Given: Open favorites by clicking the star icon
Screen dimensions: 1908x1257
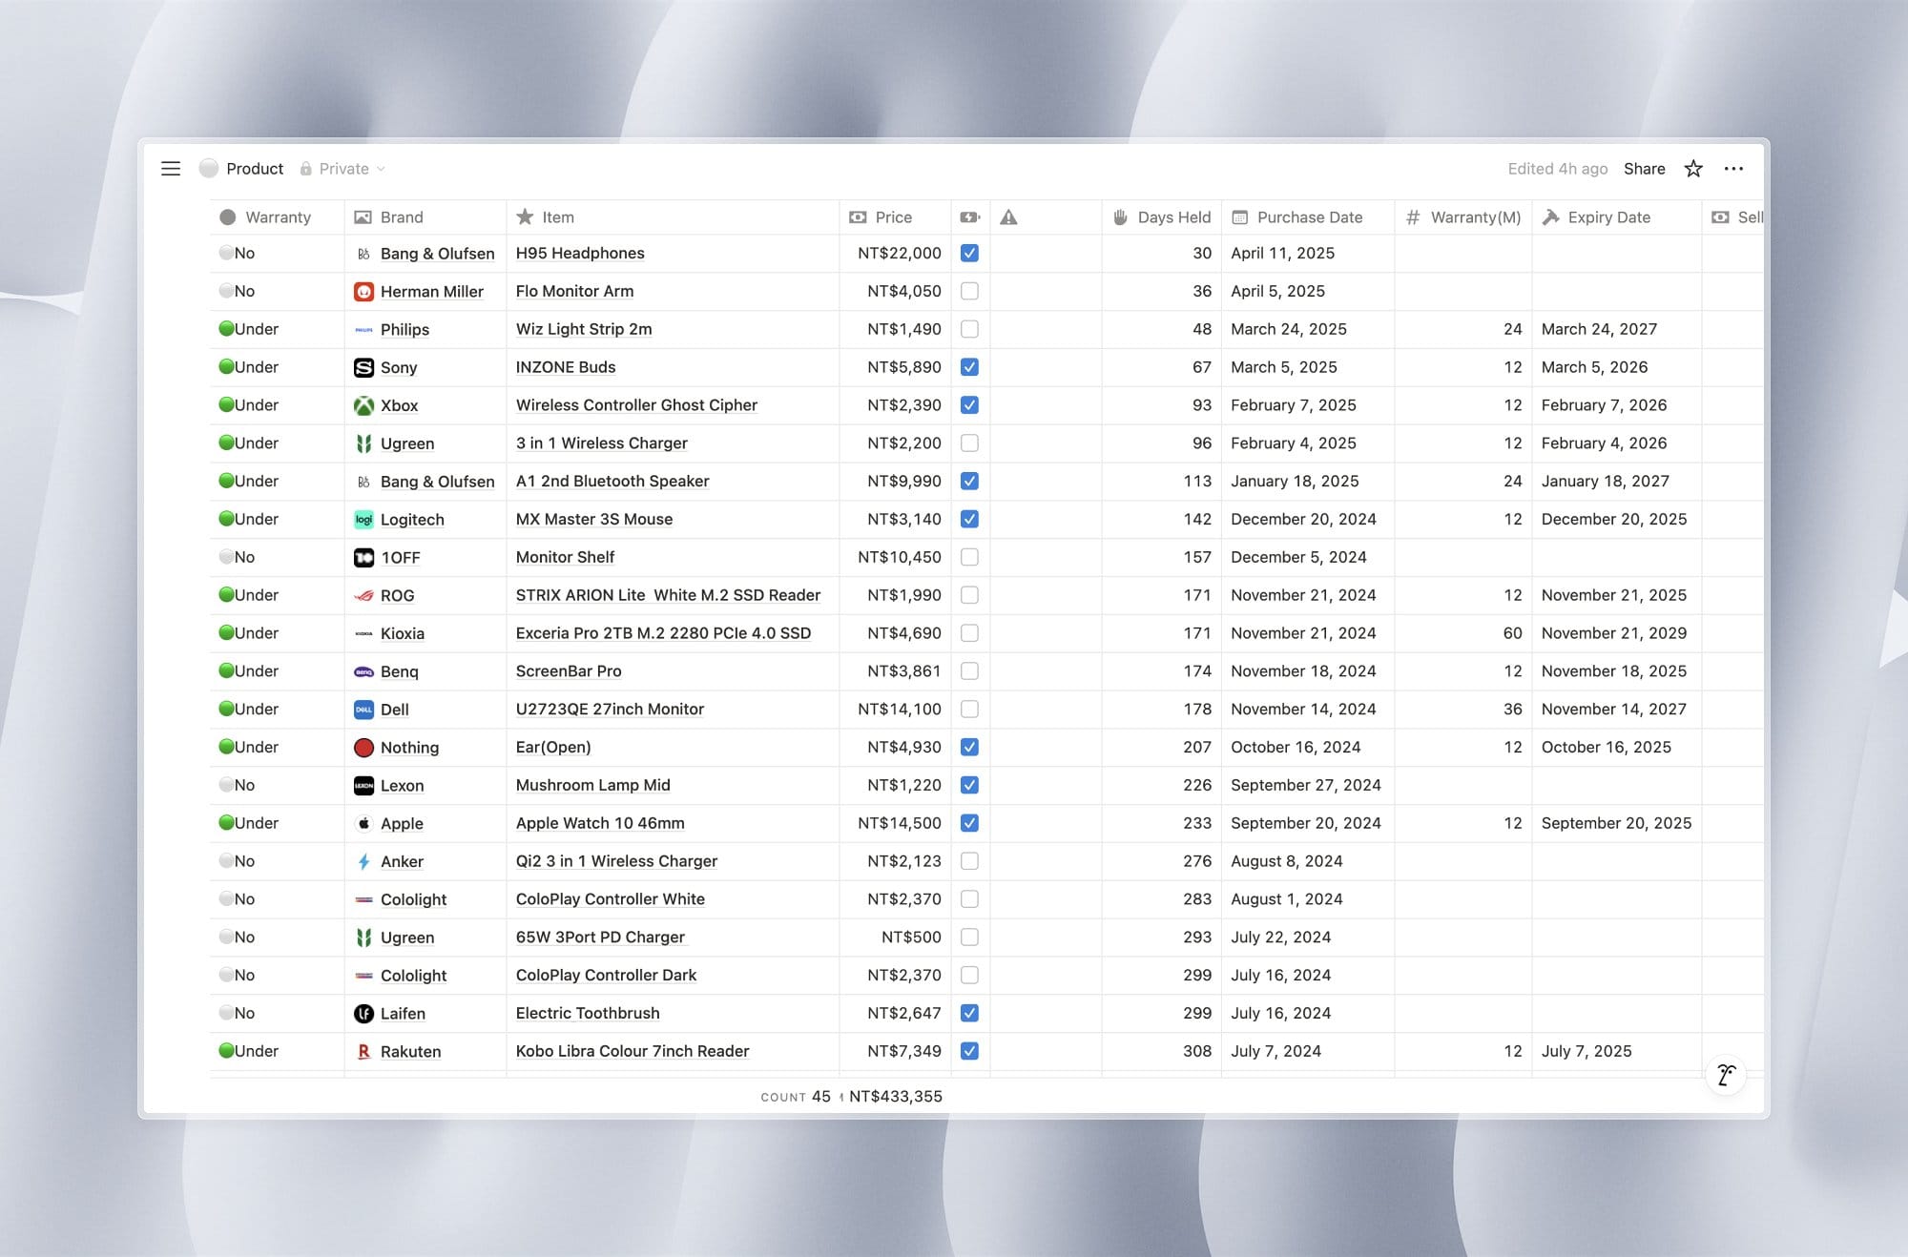Looking at the screenshot, I should [1693, 169].
